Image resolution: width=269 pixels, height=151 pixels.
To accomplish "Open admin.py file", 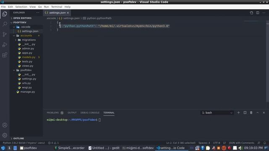I will [x=28, y=49].
